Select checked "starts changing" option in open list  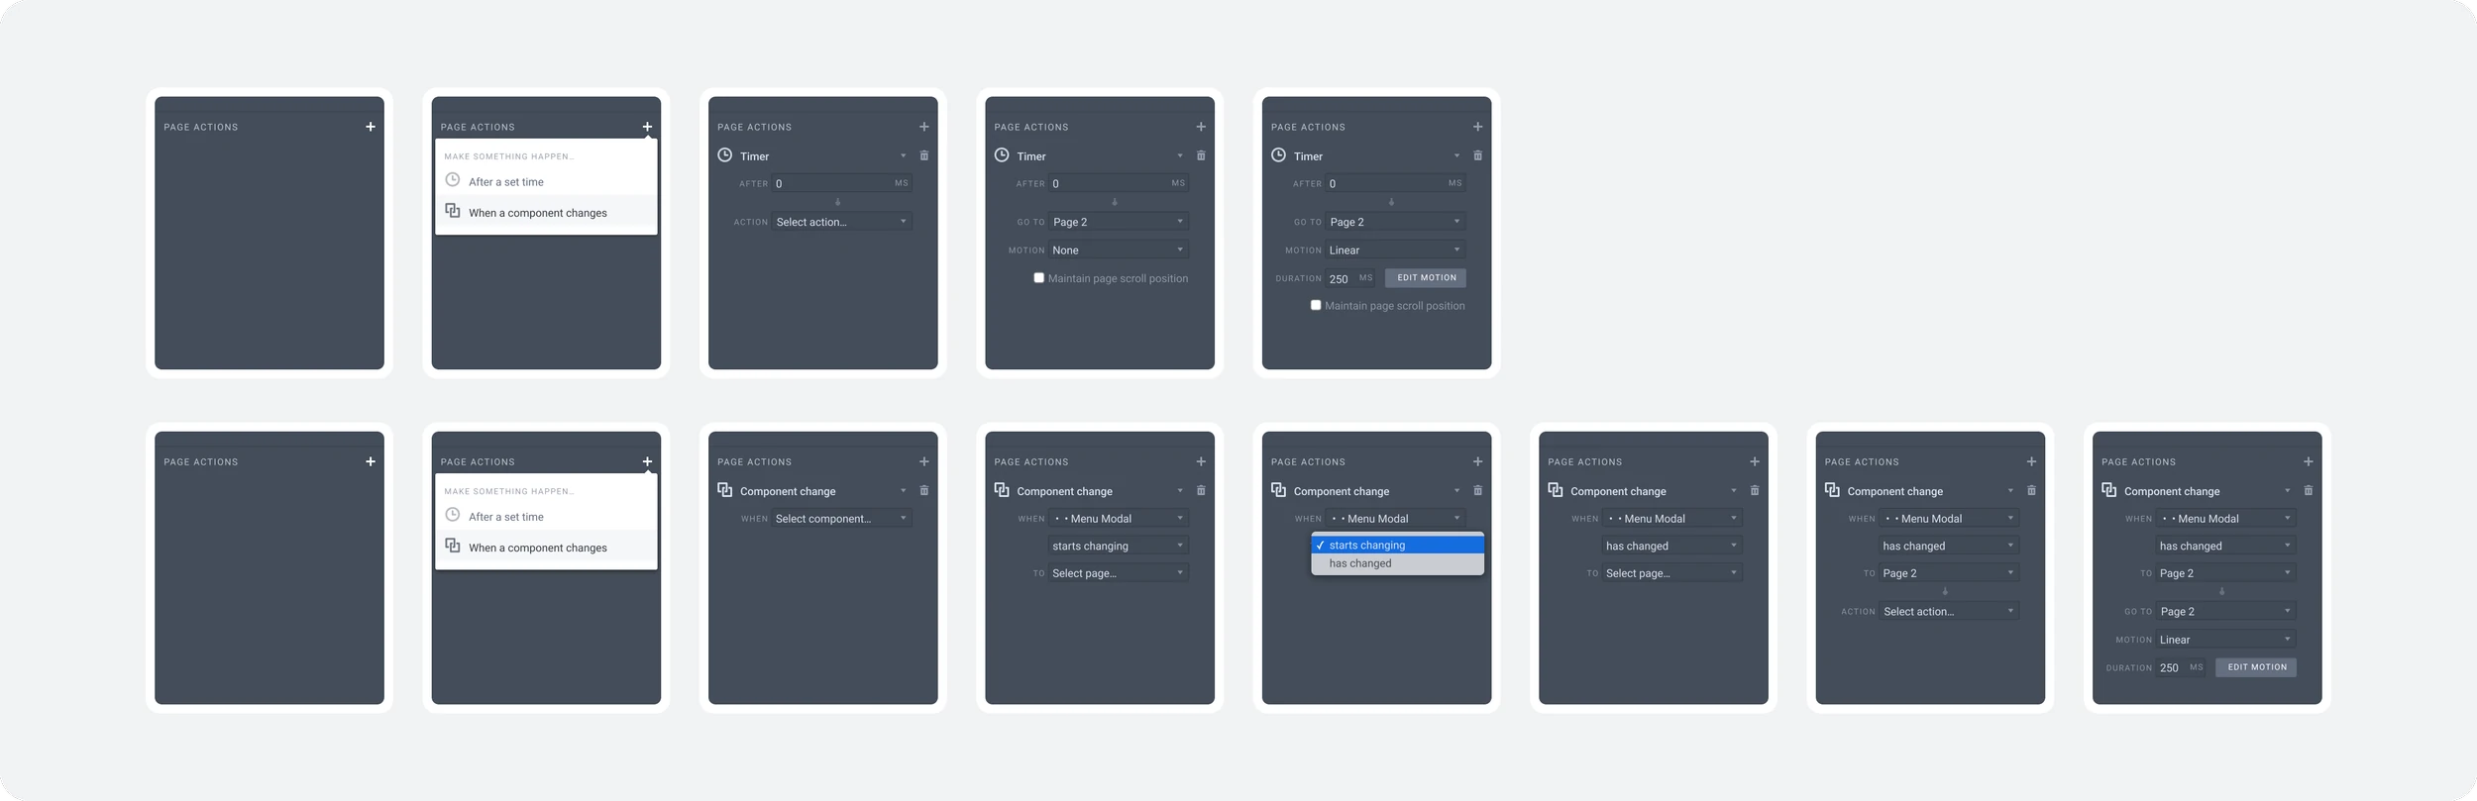tap(1398, 545)
